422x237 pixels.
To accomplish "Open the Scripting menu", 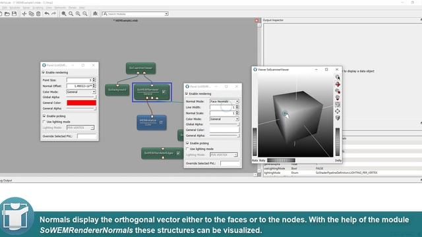I will [x=38, y=7].
